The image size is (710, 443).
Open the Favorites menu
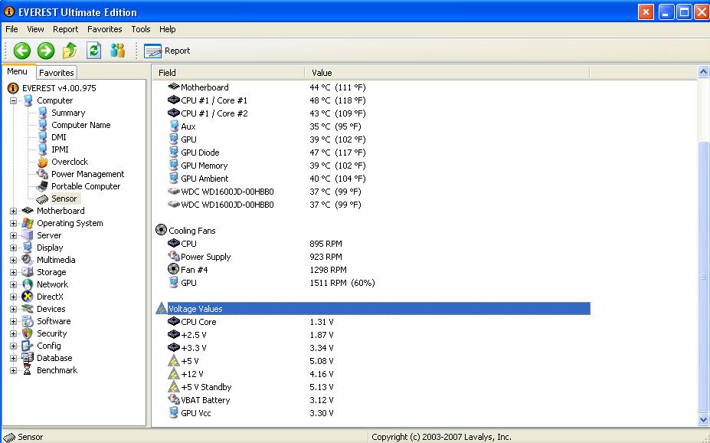pyautogui.click(x=105, y=29)
